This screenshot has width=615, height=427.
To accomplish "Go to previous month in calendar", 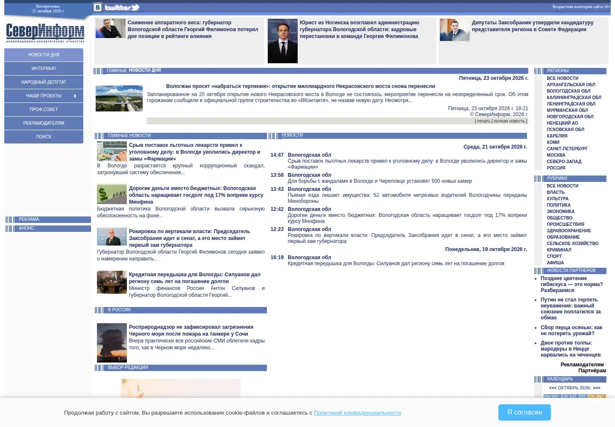I will [x=553, y=388].
